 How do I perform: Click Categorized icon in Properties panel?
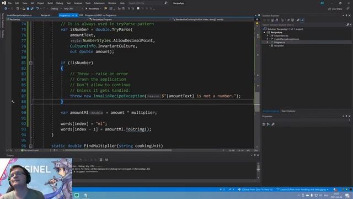click(264, 124)
